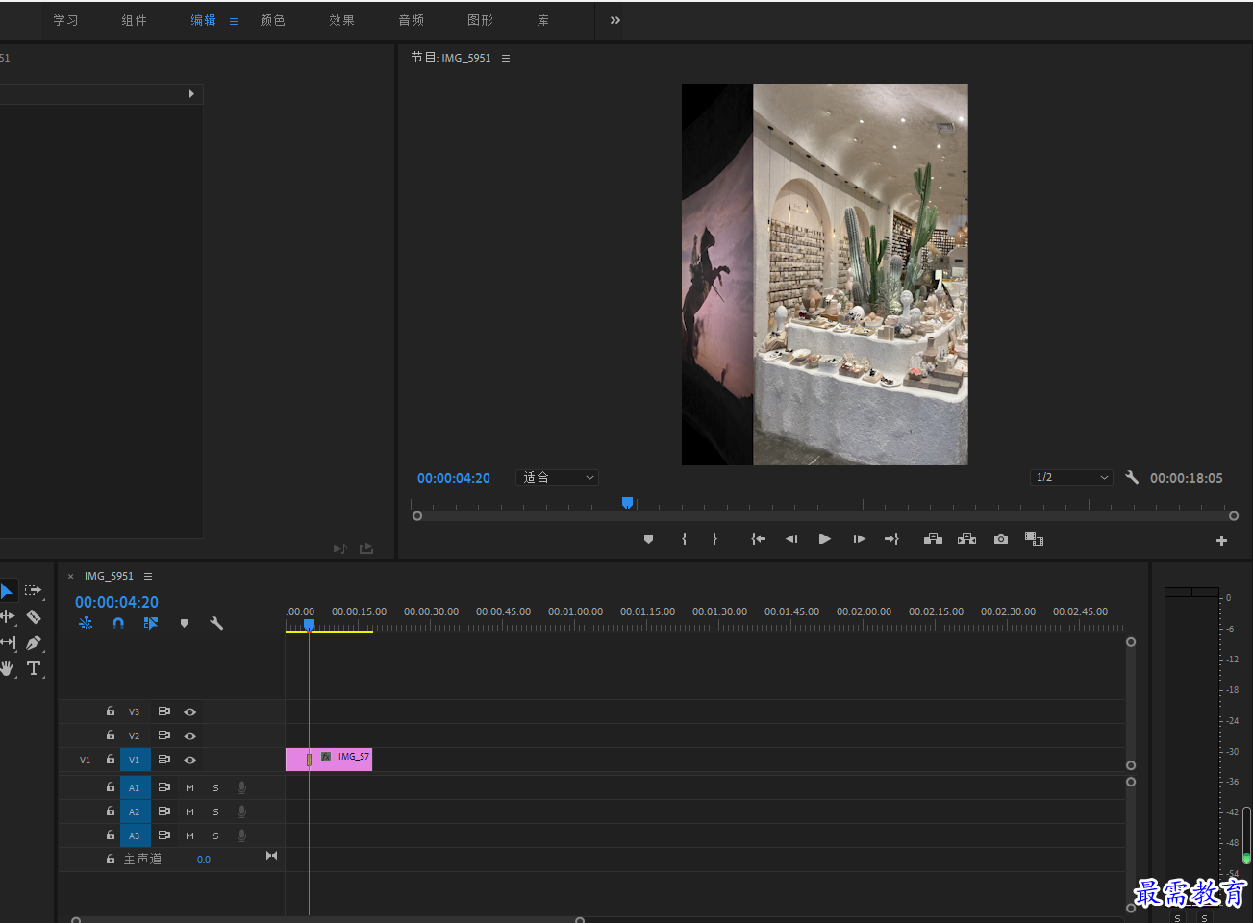
Task: Select the Razor tool
Action: click(34, 616)
